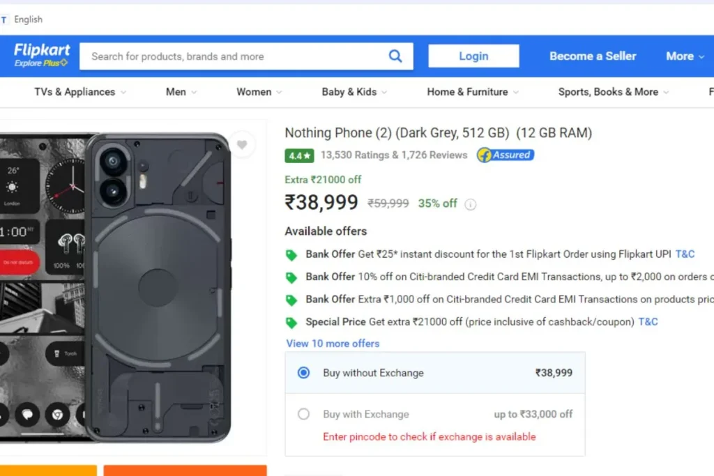Add phone to wishlist heart icon
The width and height of the screenshot is (714, 476).
pos(242,145)
